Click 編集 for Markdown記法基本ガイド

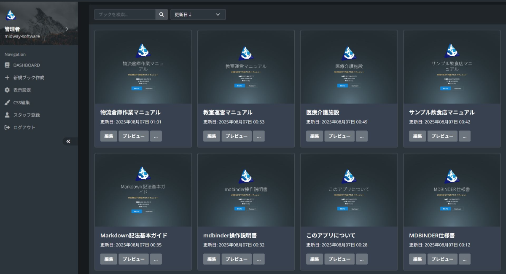click(109, 259)
